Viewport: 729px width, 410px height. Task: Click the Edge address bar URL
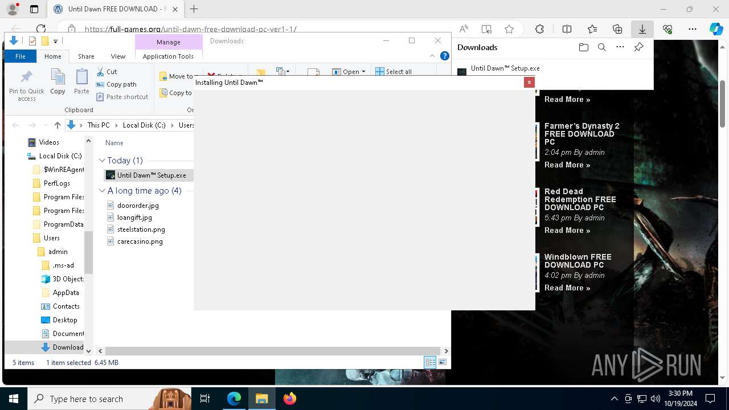tap(191, 29)
